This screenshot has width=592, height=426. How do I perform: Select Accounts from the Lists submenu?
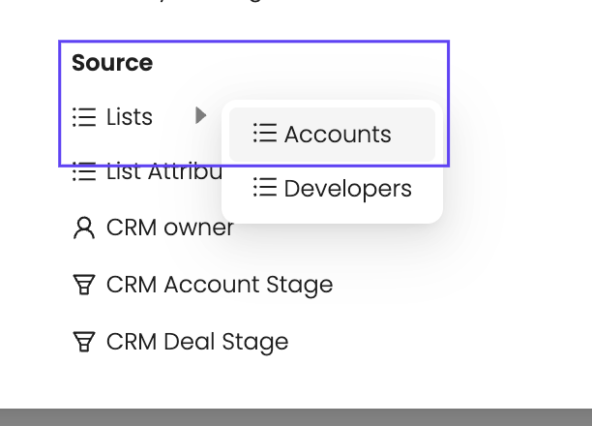[332, 134]
